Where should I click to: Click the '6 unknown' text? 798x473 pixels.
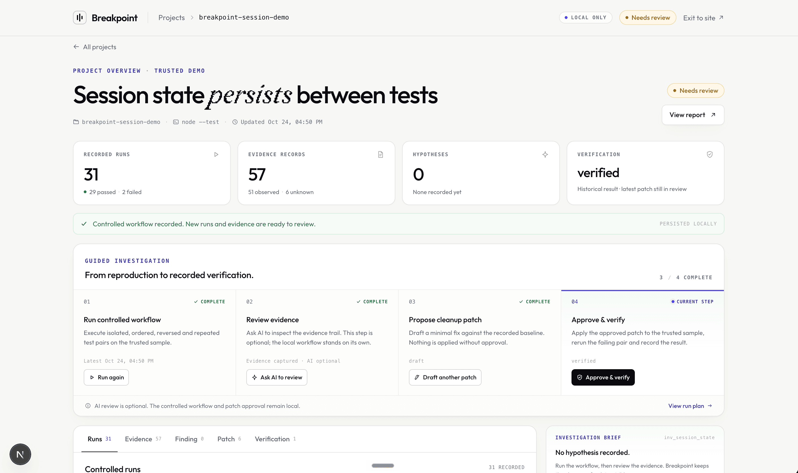click(x=299, y=192)
